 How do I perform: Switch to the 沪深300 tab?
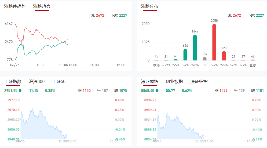coord(36,81)
